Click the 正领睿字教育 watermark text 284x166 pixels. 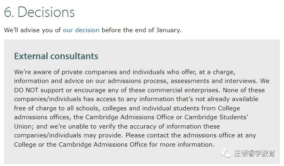click(x=255, y=154)
